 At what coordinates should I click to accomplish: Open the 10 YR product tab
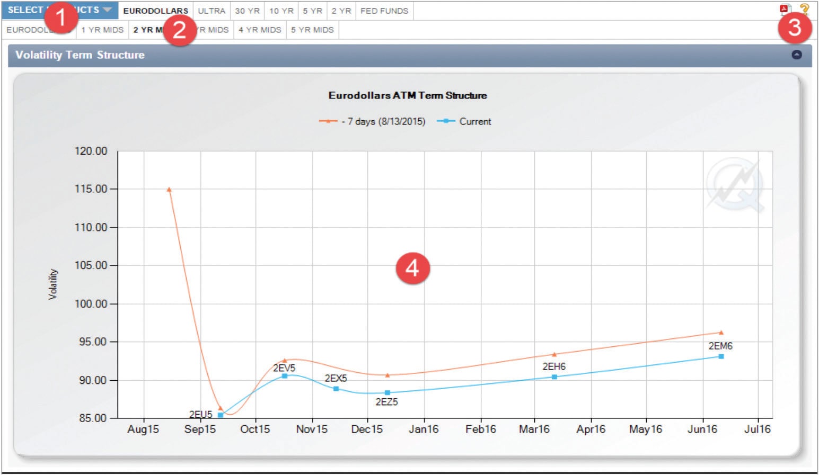281,11
